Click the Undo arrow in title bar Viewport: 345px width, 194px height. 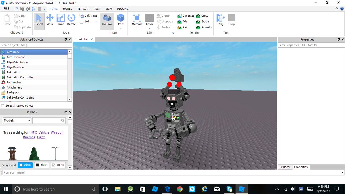coord(22,9)
